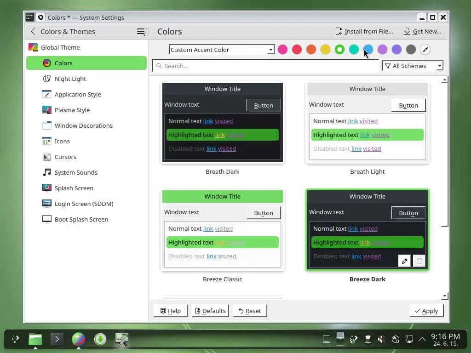Viewport: 471px width, 353px height.
Task: Restore settings with Defaults button
Action: click(x=210, y=311)
